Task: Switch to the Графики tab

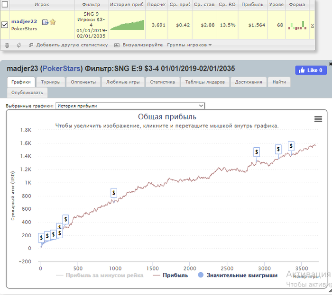Action: (21, 82)
